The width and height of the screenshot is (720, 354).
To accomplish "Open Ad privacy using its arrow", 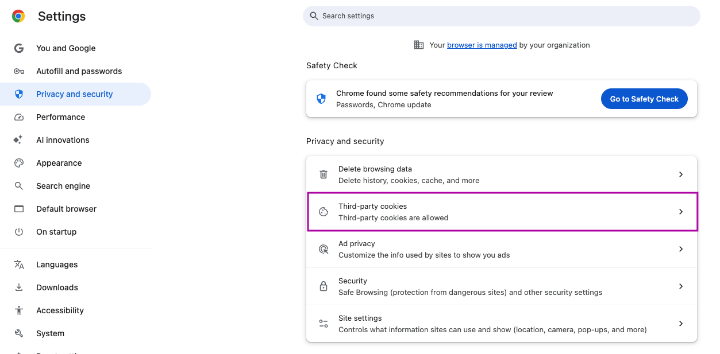I will click(681, 249).
